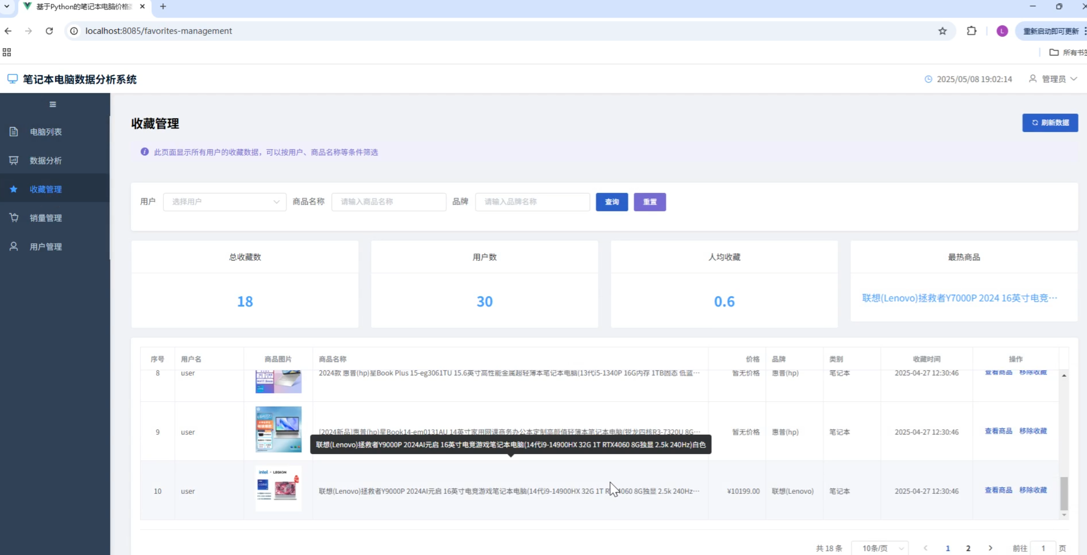Click 移除收藏 for row 10
This screenshot has height=555, width=1087.
pos(1033,490)
